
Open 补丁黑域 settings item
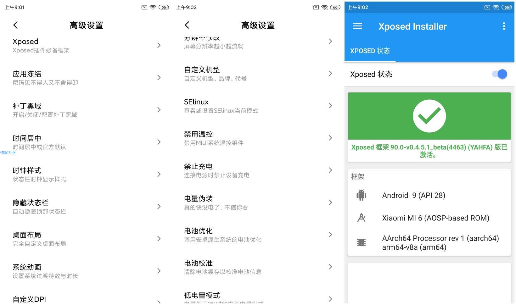(86, 110)
